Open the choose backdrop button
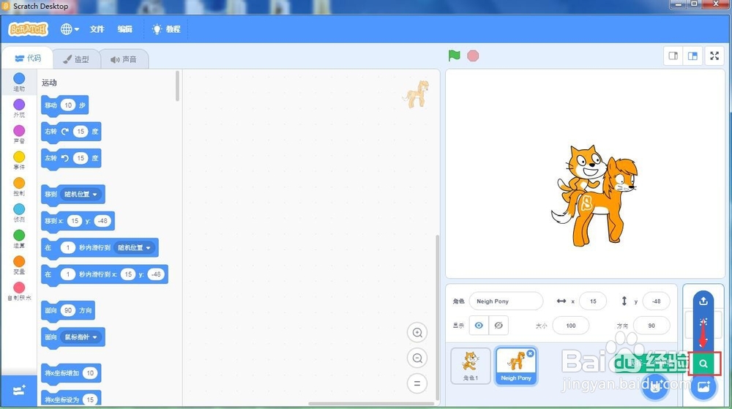Image resolution: width=732 pixels, height=409 pixels. [703, 386]
